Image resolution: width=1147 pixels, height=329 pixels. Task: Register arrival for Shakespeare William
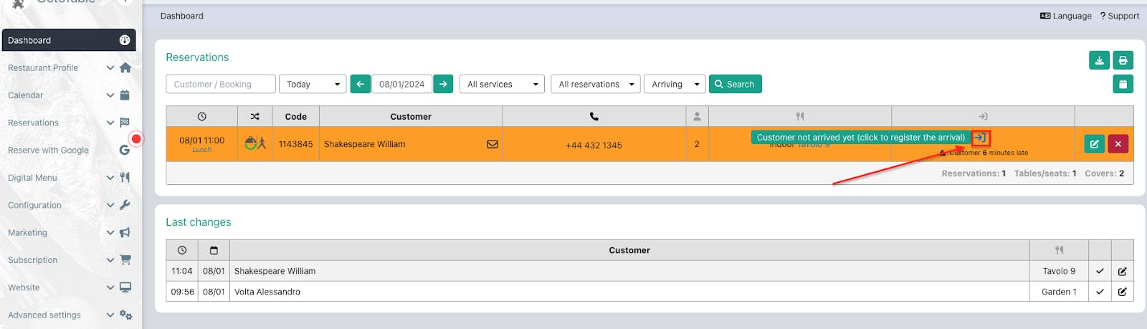click(980, 138)
